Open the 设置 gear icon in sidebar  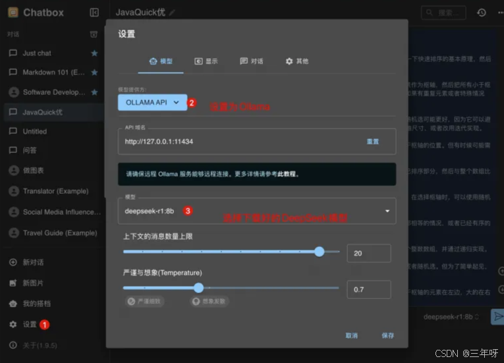pyautogui.click(x=13, y=324)
